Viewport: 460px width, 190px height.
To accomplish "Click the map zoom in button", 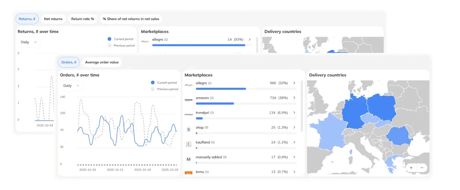I will click(x=411, y=168).
